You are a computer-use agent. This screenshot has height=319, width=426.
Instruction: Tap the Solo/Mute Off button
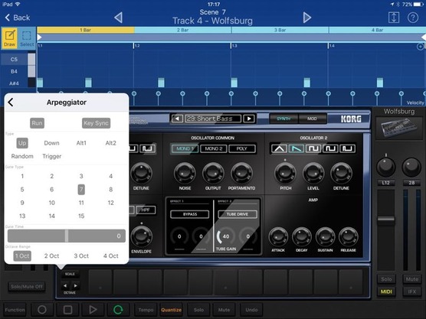[27, 286]
